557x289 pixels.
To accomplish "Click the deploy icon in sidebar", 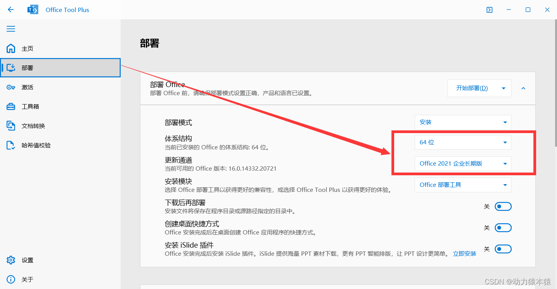I will pos(11,68).
